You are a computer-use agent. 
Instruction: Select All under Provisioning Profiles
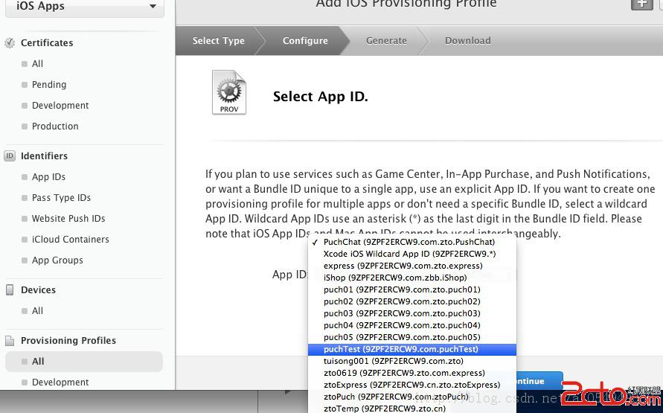click(38, 362)
